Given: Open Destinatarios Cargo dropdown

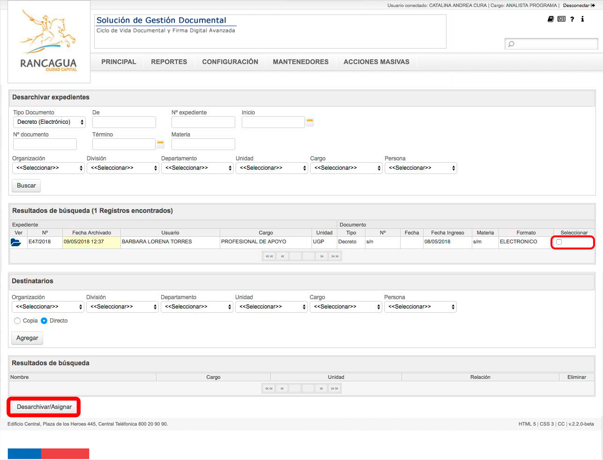Looking at the screenshot, I should tap(346, 307).
